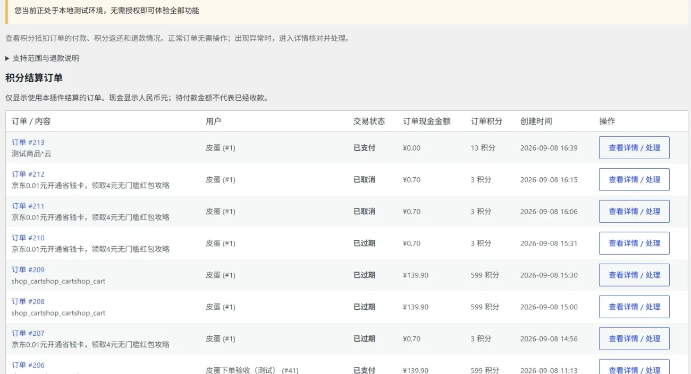
Task: Open the 订单 #208 link
Action: coord(28,301)
